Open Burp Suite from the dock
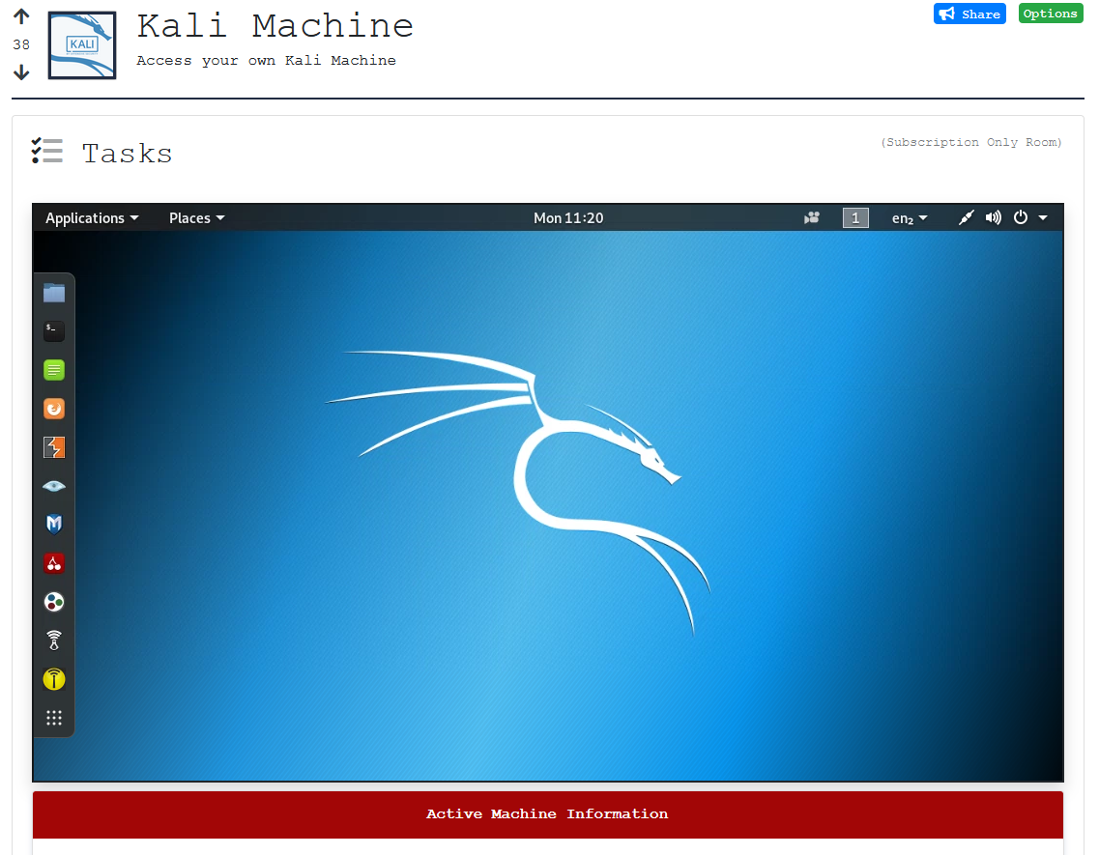The width and height of the screenshot is (1099, 855). pos(54,447)
